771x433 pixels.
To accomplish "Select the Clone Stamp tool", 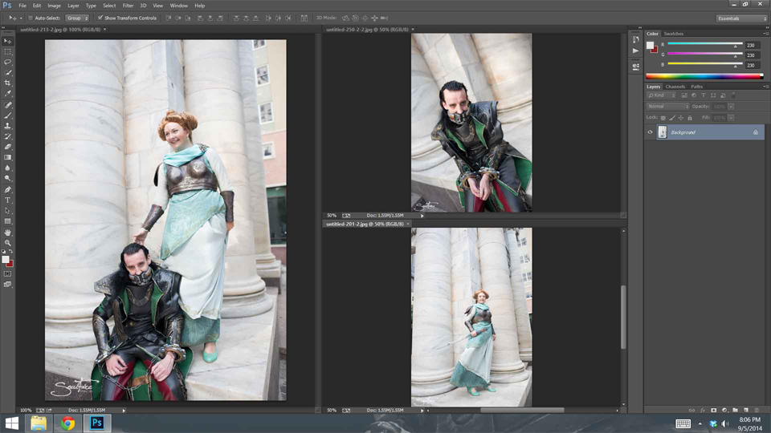I will point(7,126).
